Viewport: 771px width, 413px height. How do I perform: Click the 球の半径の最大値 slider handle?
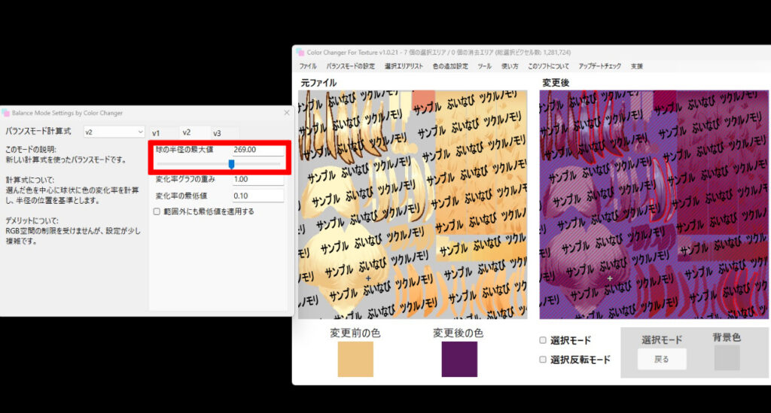pos(231,164)
